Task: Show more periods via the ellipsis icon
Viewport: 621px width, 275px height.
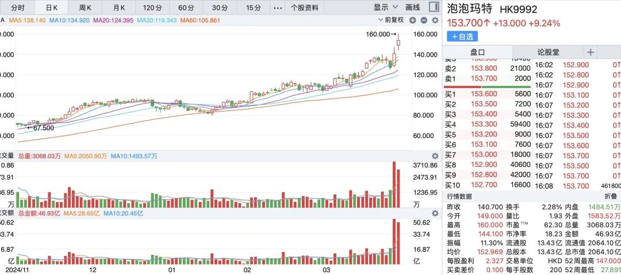Action: click(278, 7)
